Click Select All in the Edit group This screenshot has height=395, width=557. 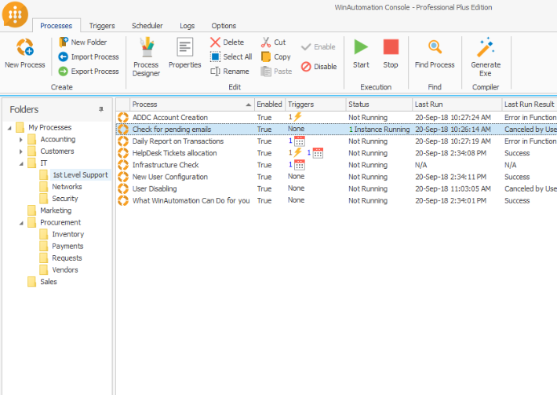[231, 57]
